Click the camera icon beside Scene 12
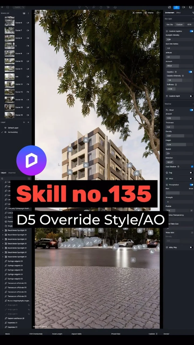 pos(28,84)
